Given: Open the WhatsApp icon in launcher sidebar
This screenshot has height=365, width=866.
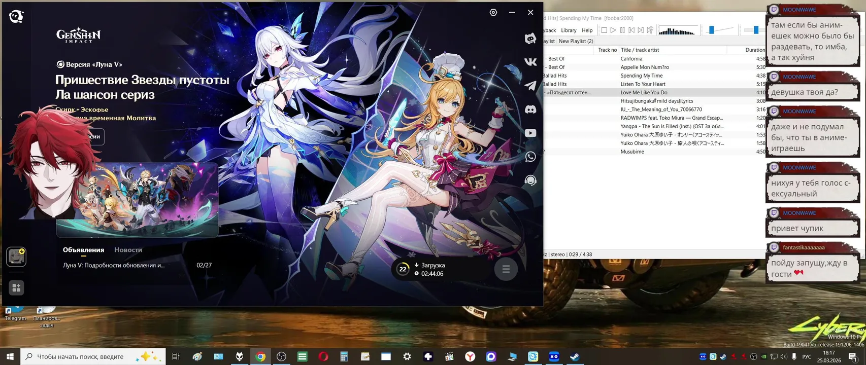Looking at the screenshot, I should (530, 157).
